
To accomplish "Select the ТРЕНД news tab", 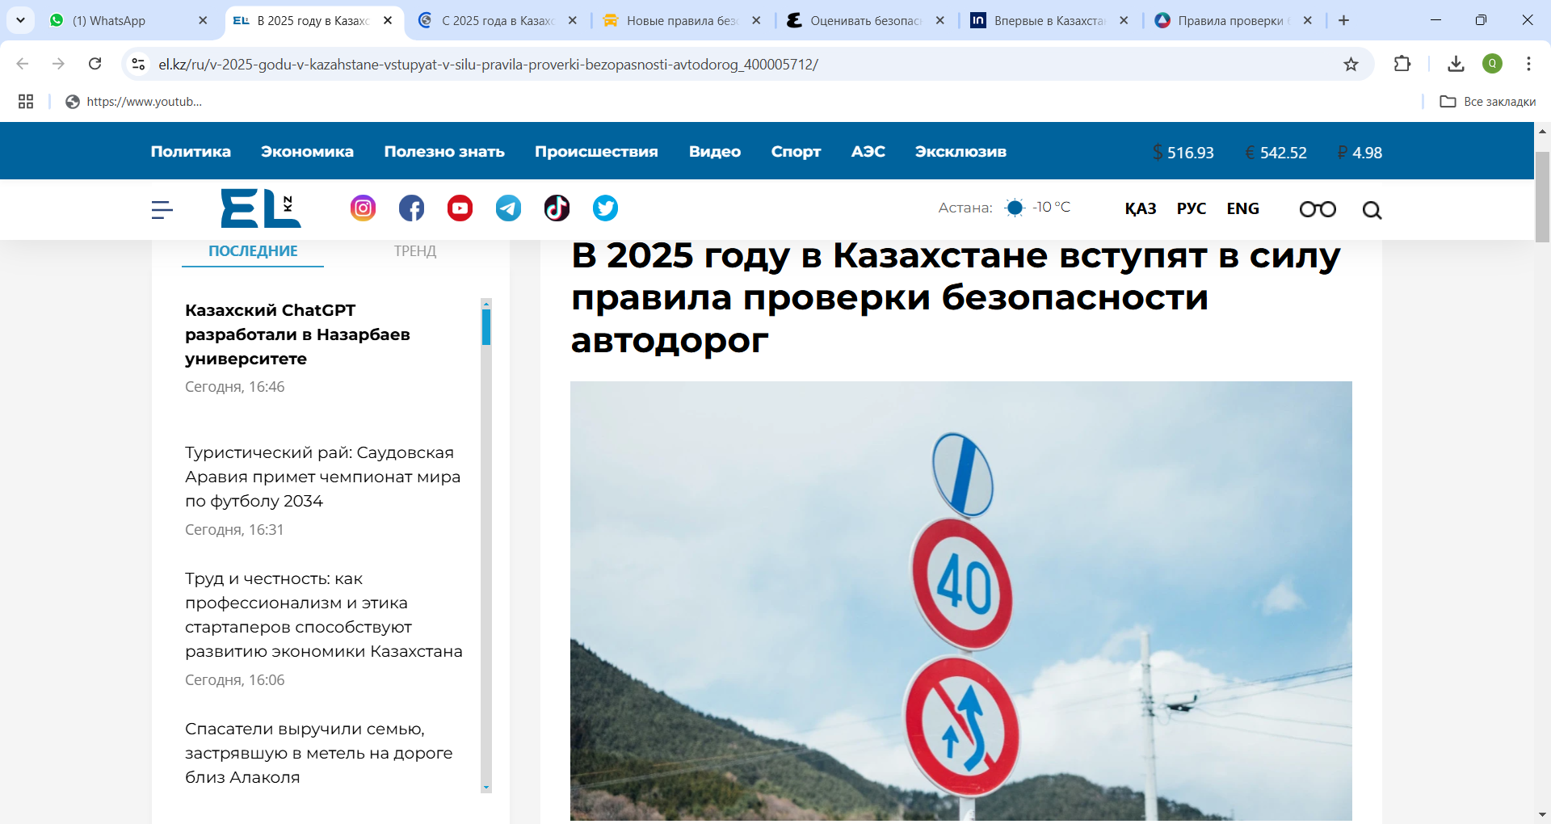I will [415, 251].
